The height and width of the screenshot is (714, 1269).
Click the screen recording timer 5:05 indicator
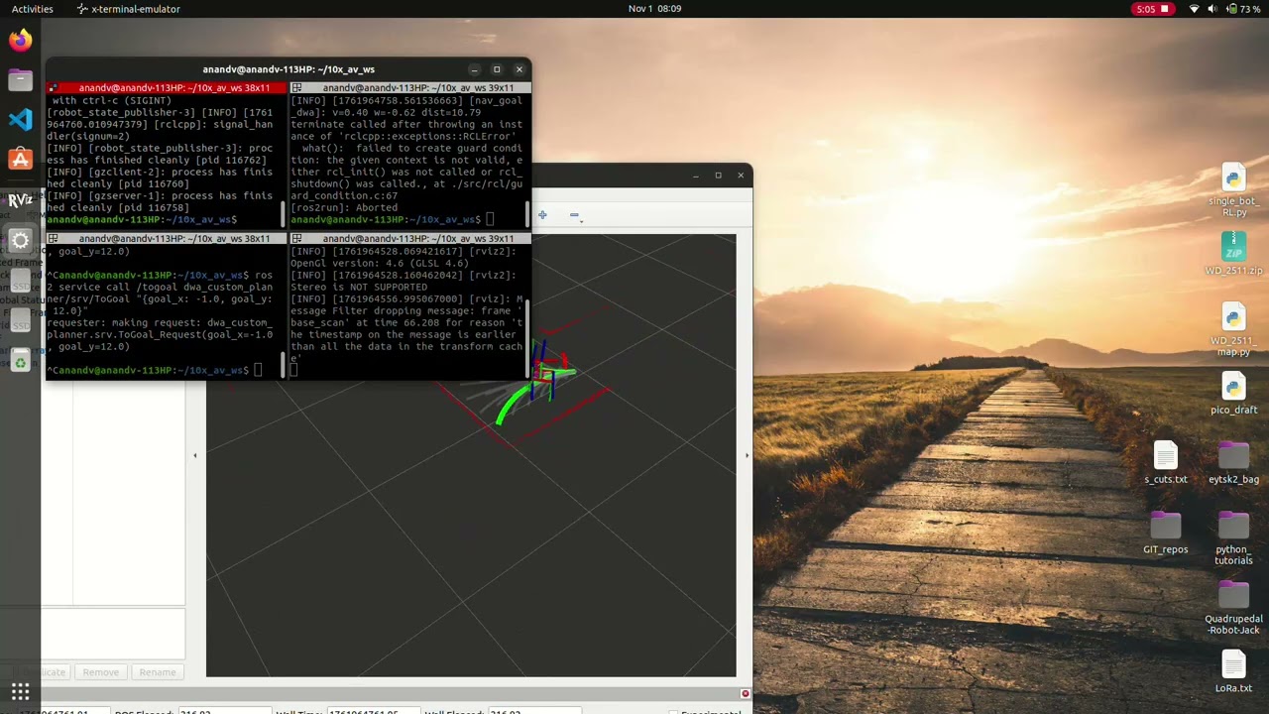pyautogui.click(x=1153, y=9)
